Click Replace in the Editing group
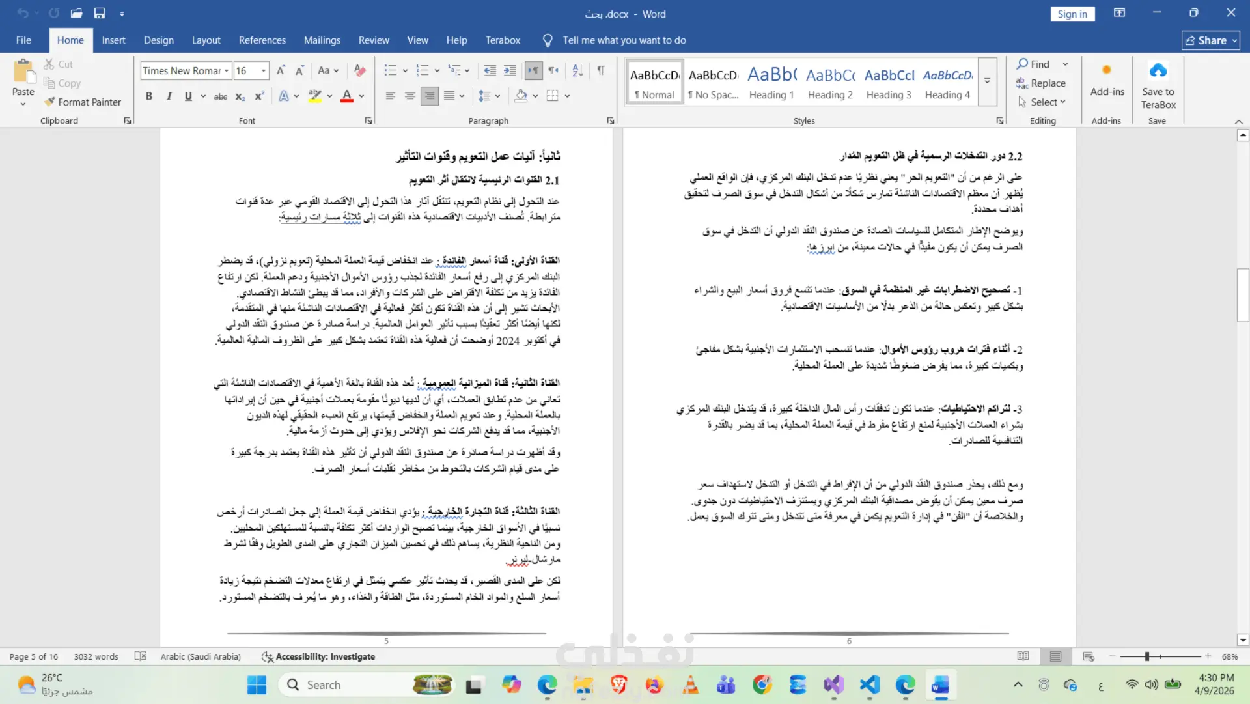 1041,83
